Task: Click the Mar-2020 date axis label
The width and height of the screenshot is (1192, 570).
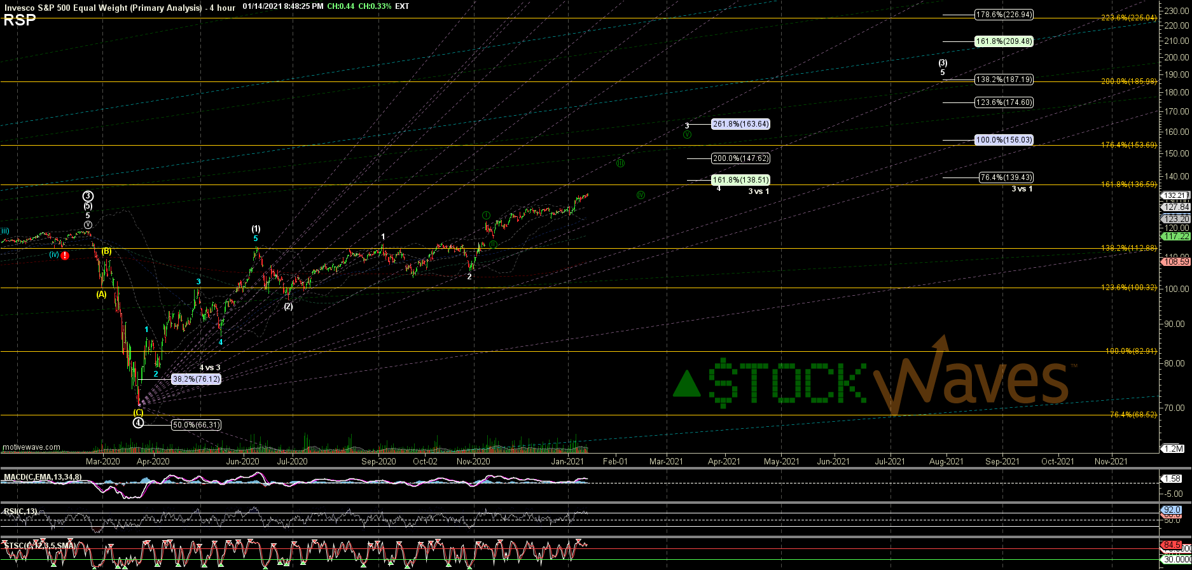Action: 102,461
